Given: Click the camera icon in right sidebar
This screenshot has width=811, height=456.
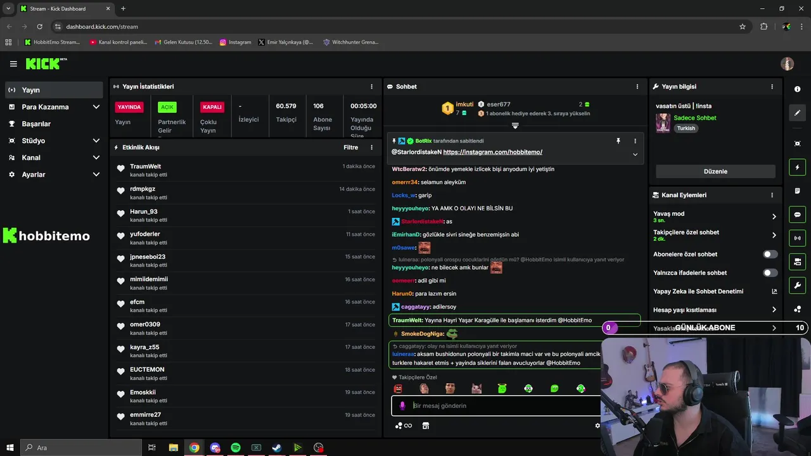Looking at the screenshot, I should tap(797, 262).
